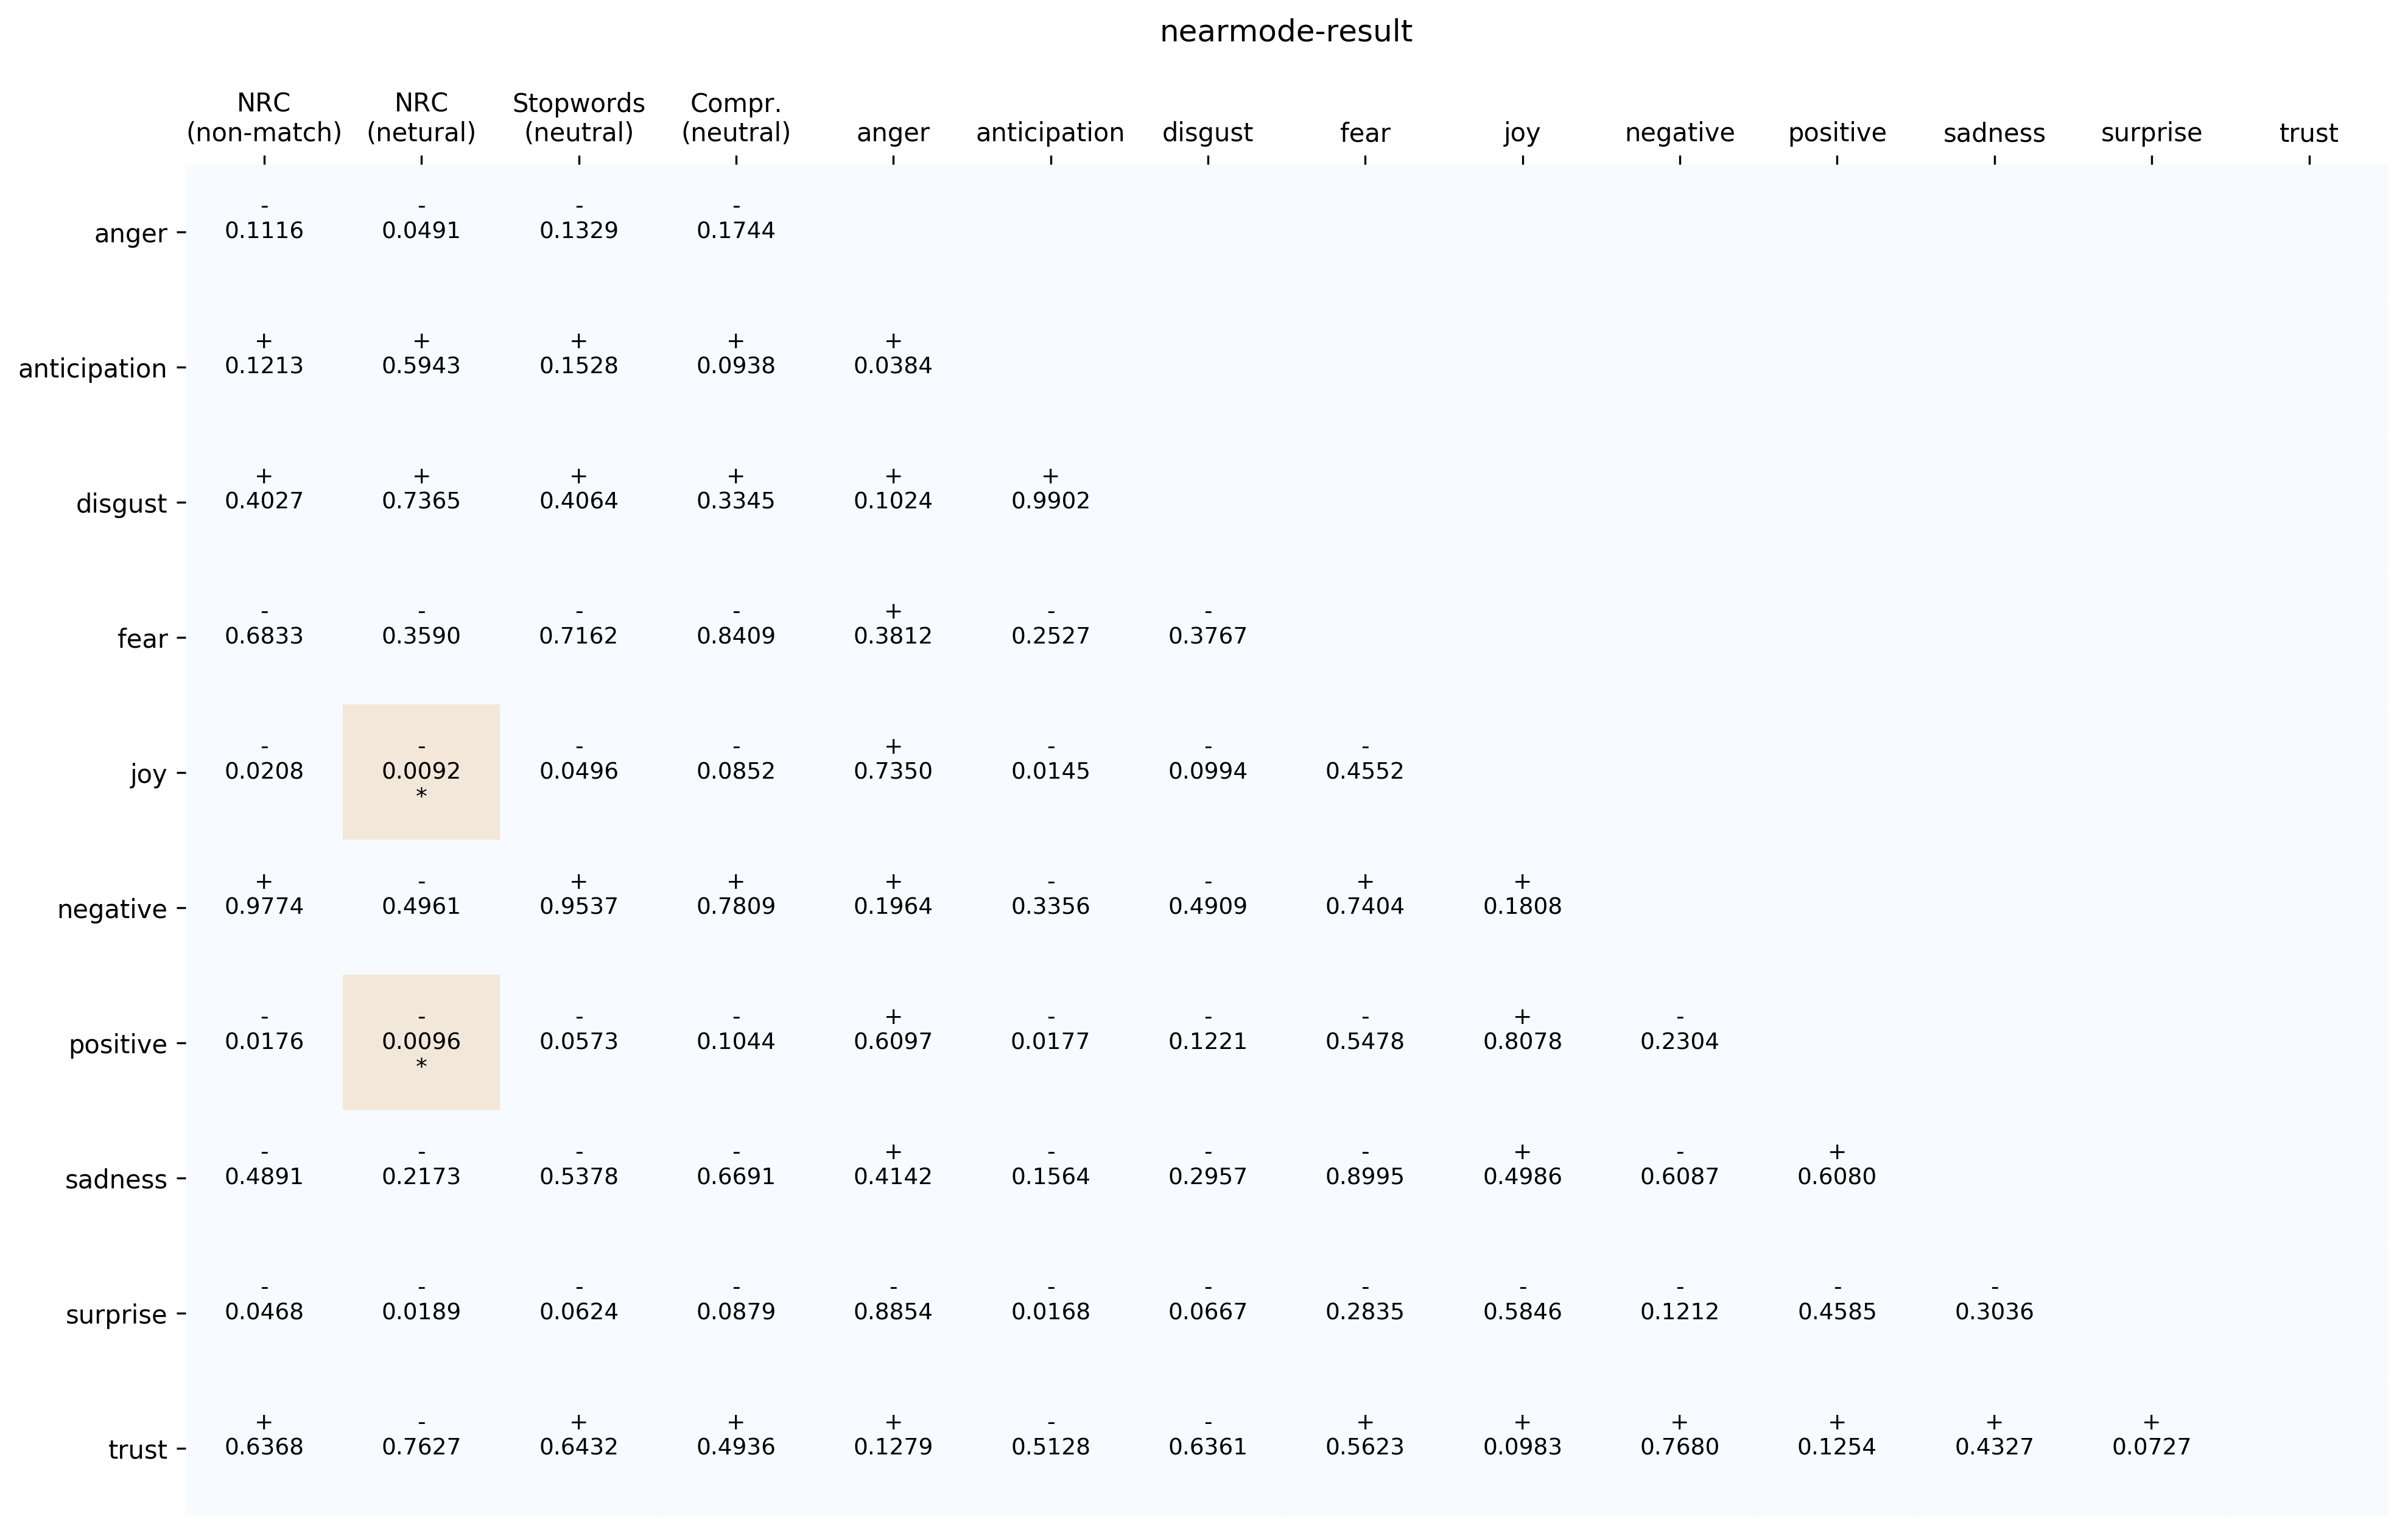
Task: Select the 0.1744 value in anger row
Action: pyautogui.click(x=736, y=231)
